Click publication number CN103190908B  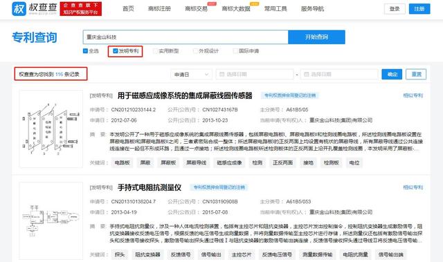pyautogui.click(x=220, y=202)
